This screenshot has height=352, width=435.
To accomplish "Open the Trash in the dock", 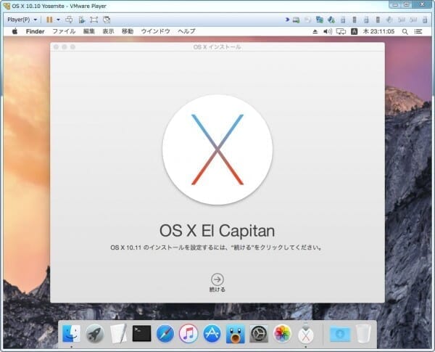I will coord(362,333).
